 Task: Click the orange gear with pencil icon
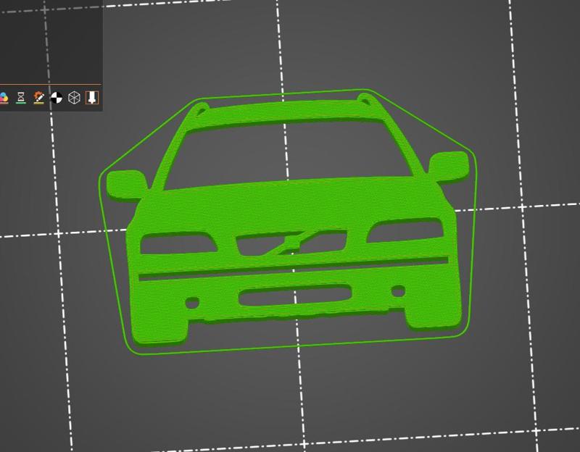(x=39, y=98)
